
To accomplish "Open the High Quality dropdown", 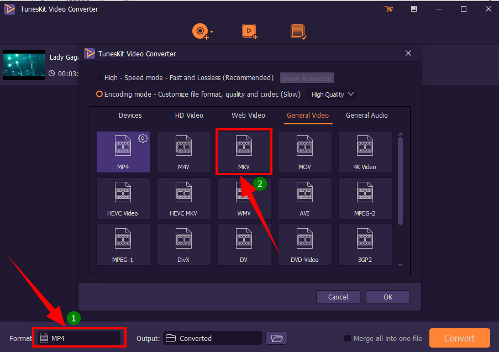I will [331, 94].
